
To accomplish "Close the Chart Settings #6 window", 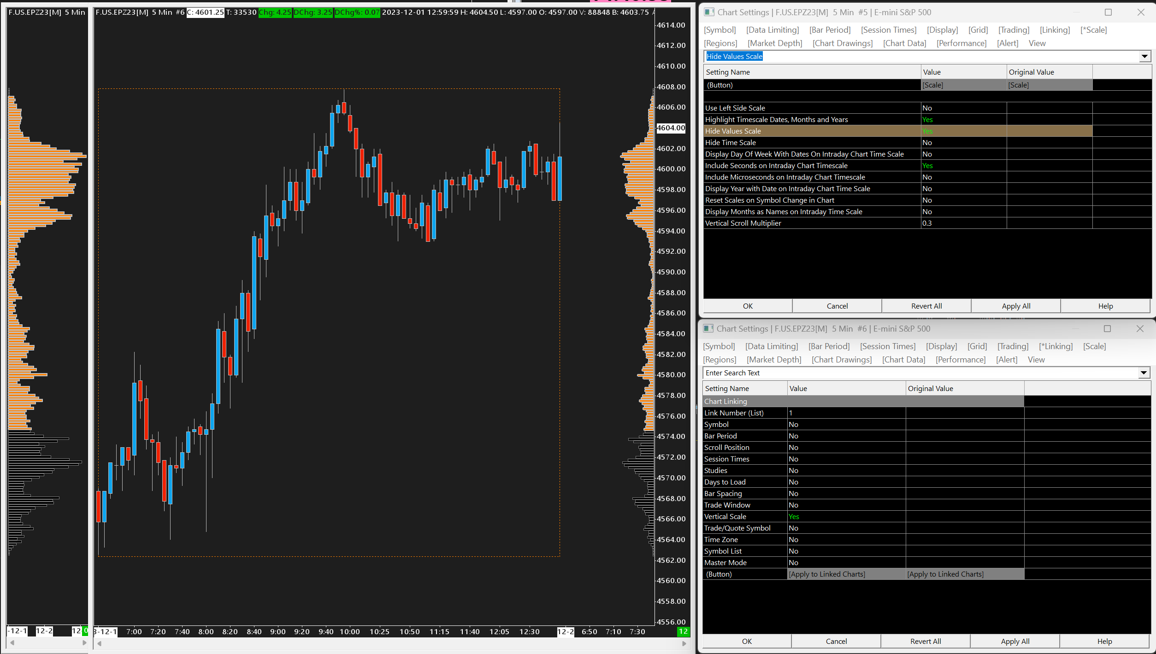I will [1140, 328].
